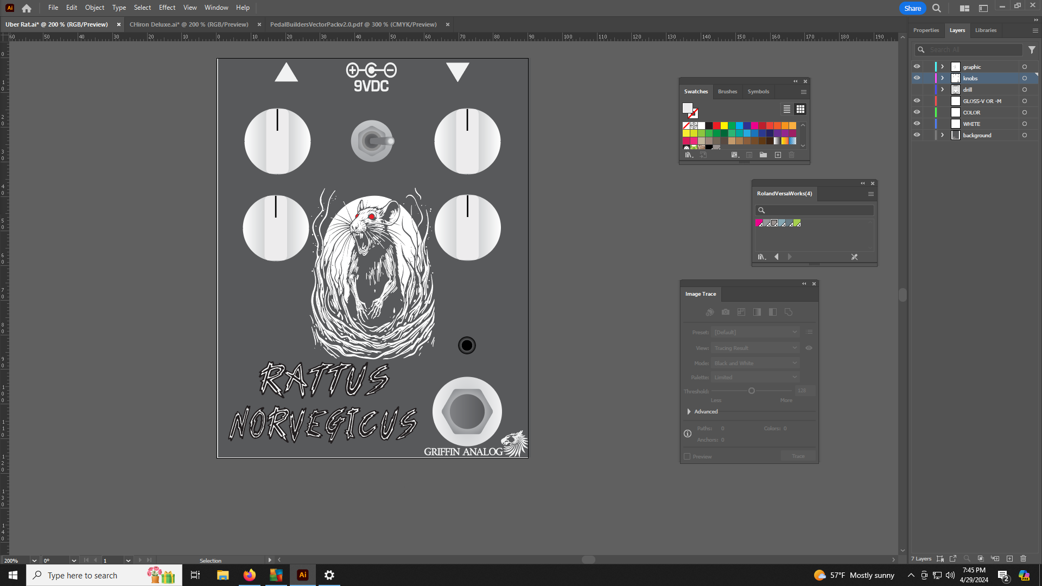This screenshot has height=586, width=1042.
Task: Switch to the Brushes tab
Action: click(727, 92)
